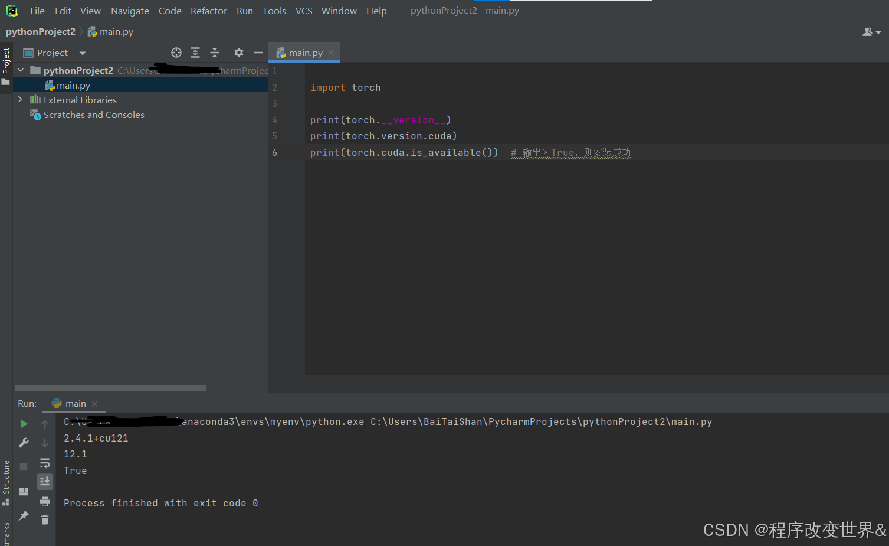This screenshot has height=546, width=889.
Task: Click Down the Stack Trace arrow
Action: (45, 443)
